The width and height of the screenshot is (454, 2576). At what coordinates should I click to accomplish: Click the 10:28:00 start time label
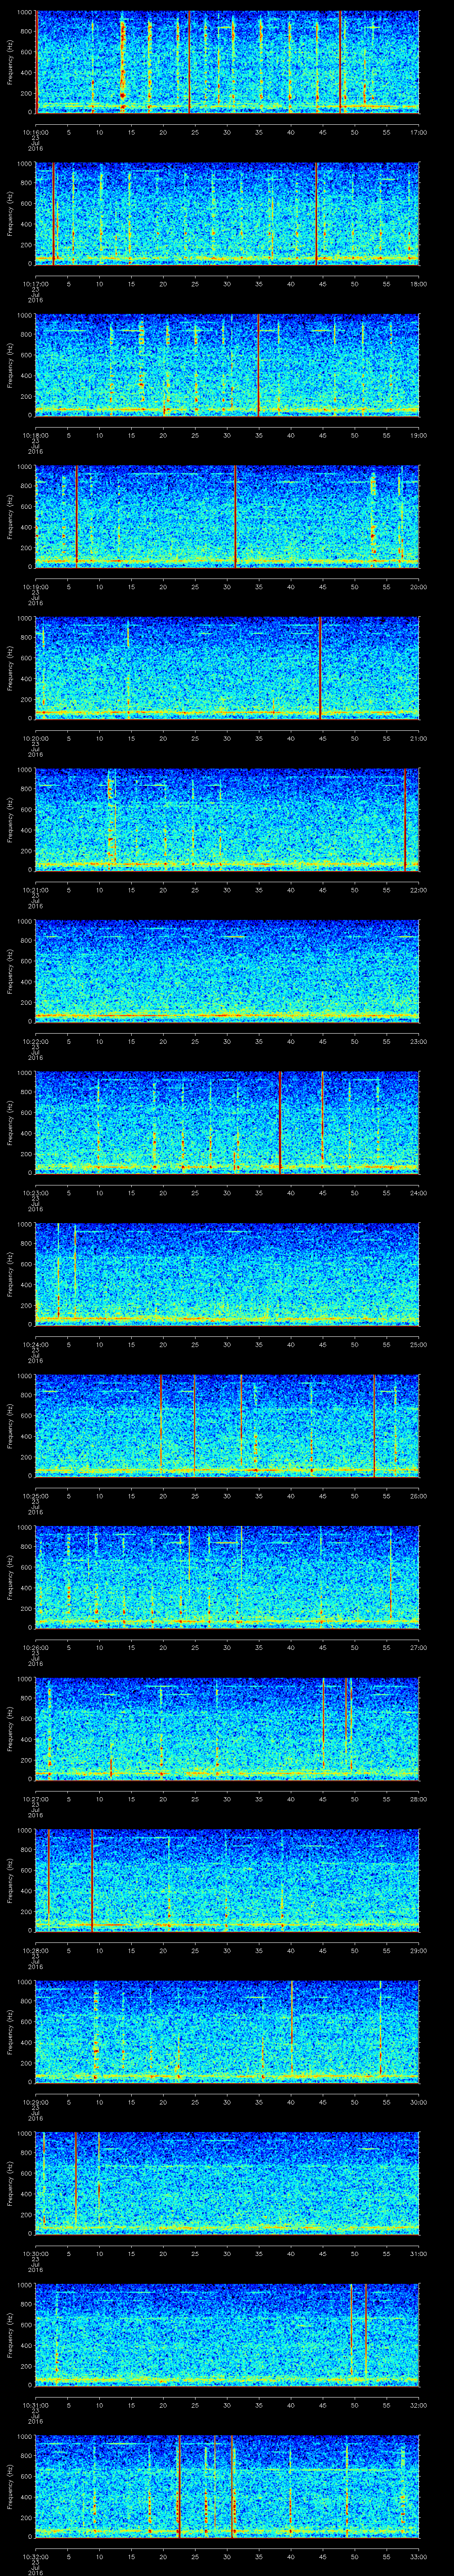click(35, 1950)
